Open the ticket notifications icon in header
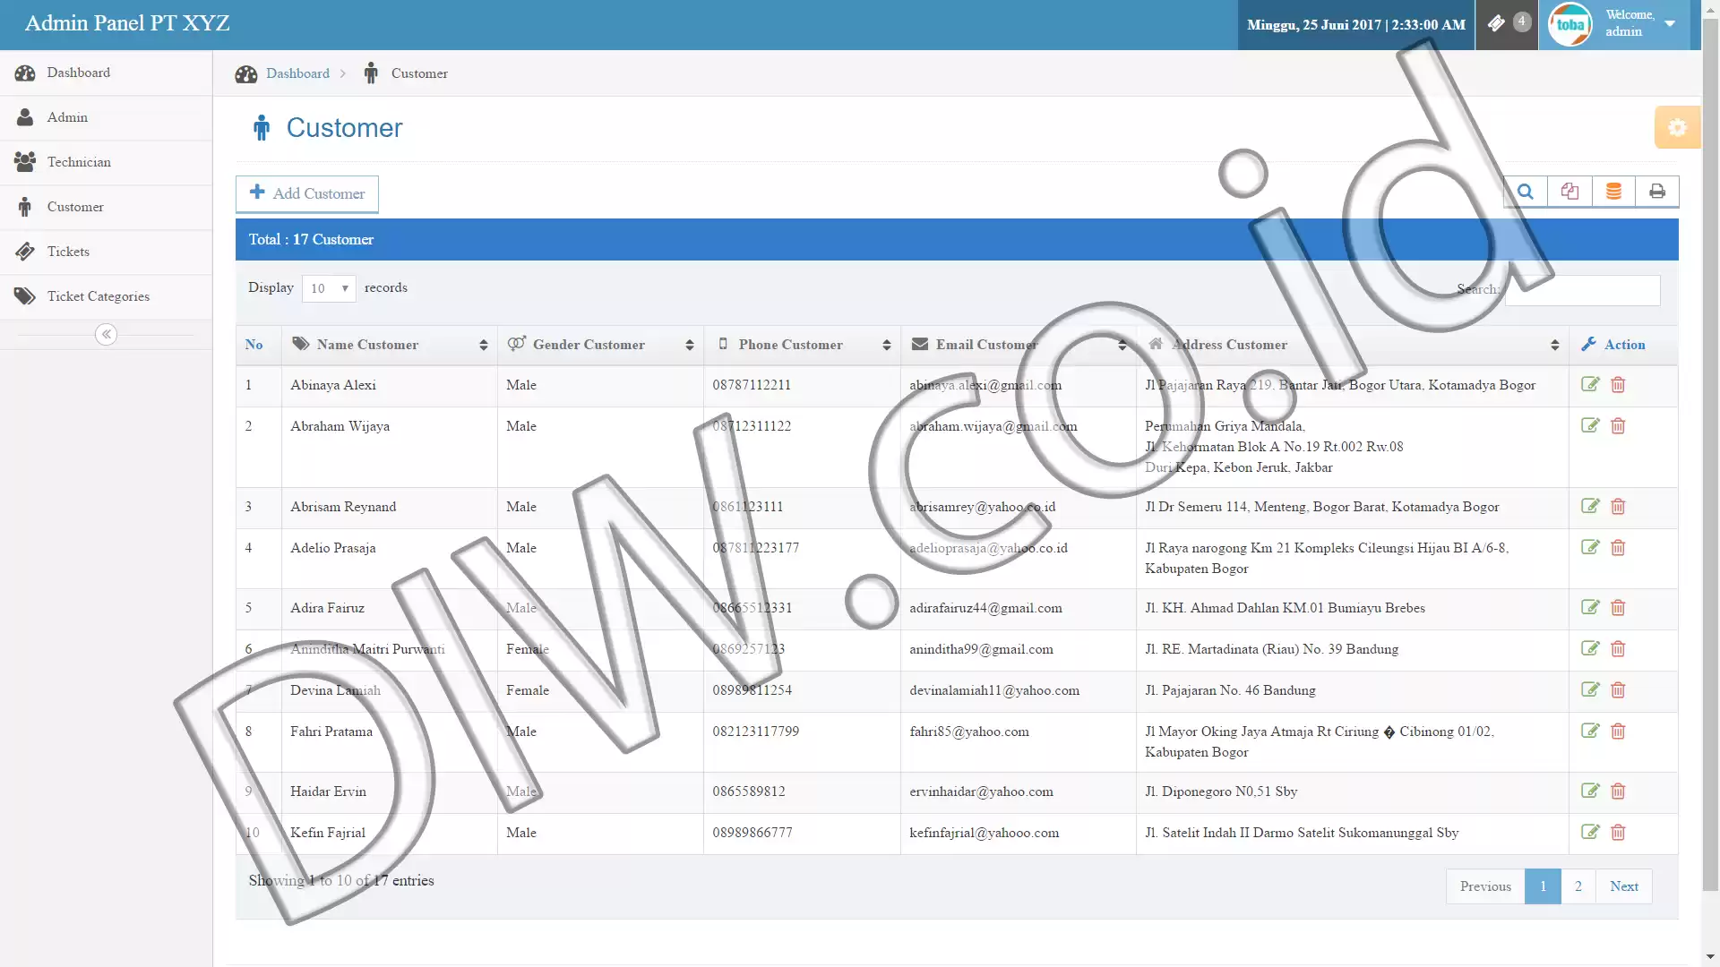1720x967 pixels. (1507, 24)
